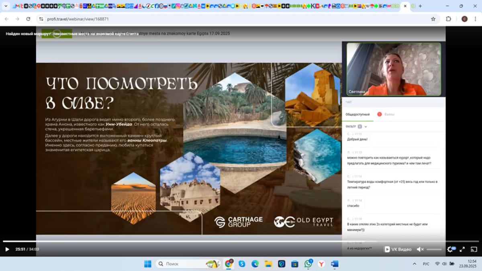Switch to the Общедоступный chat tab
Screen dimensions: 482x271
coord(357,114)
